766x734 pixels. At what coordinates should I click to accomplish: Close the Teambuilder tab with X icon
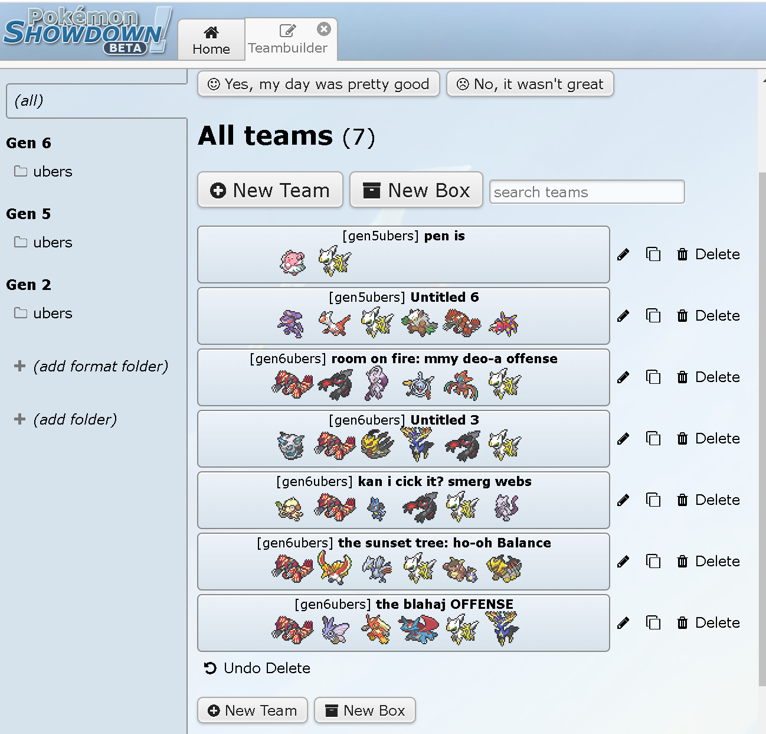pyautogui.click(x=324, y=29)
